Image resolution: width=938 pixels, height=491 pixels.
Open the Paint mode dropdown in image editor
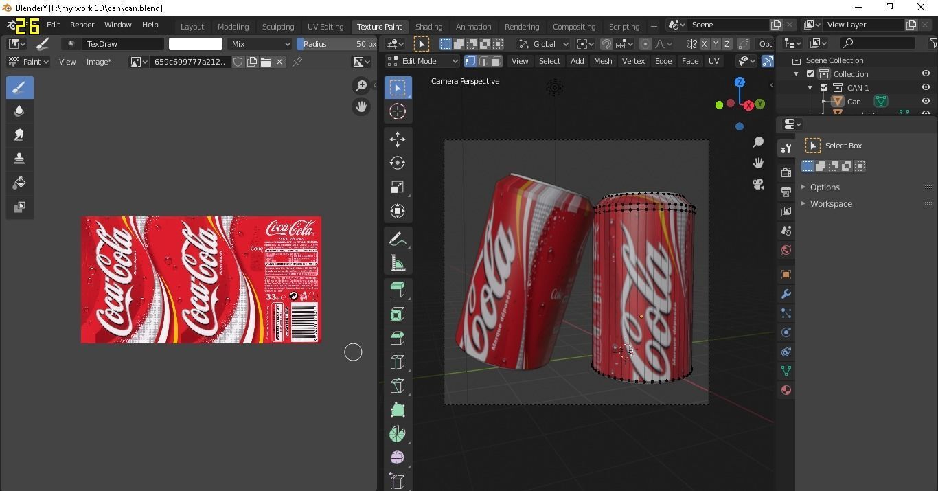28,62
